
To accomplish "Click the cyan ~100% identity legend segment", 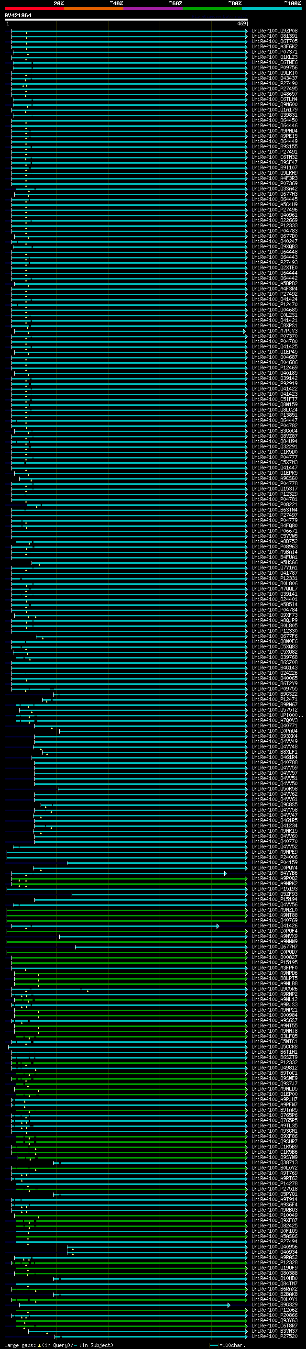I will (272, 9).
